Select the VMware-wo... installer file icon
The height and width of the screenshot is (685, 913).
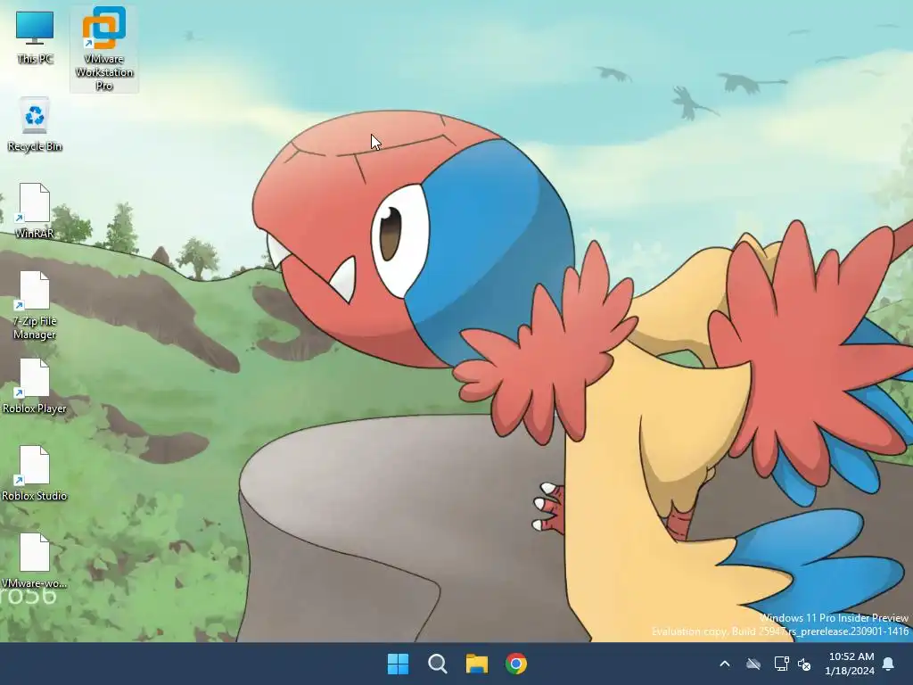[35, 560]
